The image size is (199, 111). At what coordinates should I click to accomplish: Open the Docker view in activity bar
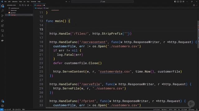pos(2,40)
